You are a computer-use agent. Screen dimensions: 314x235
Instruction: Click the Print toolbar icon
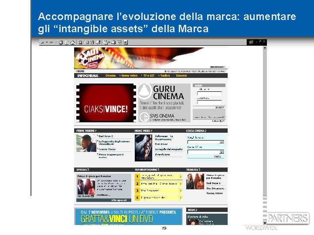(113, 42)
